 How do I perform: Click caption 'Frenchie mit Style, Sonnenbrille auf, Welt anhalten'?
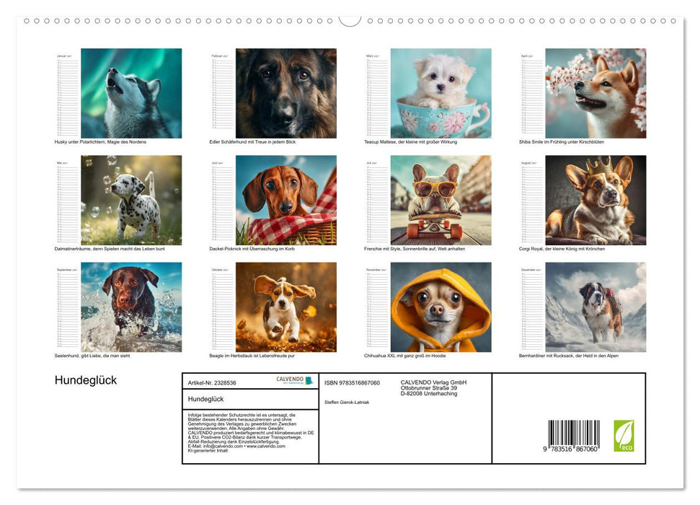[415, 249]
